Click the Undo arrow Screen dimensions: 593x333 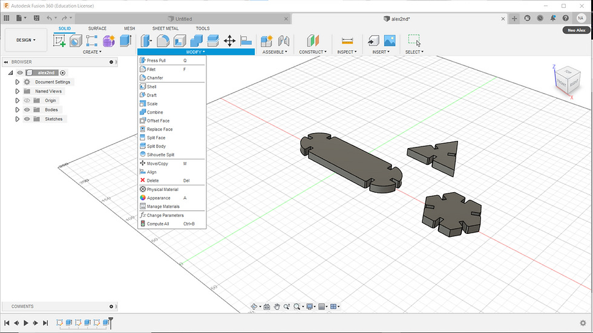click(49, 18)
